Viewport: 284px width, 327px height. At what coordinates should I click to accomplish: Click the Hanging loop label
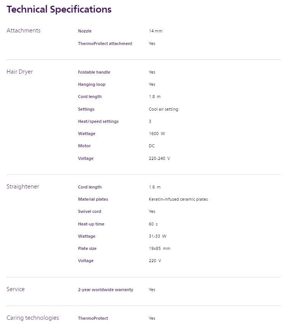[x=92, y=84]
